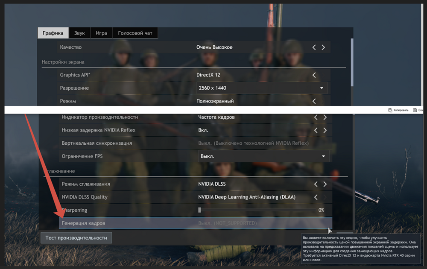Click the NVIDIA Deep Learning Anti-Aliasing (DLAA) value

click(247, 197)
